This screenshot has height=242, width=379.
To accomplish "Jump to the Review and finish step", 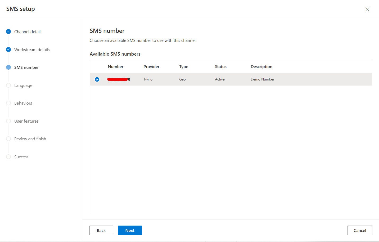I will [x=30, y=139].
